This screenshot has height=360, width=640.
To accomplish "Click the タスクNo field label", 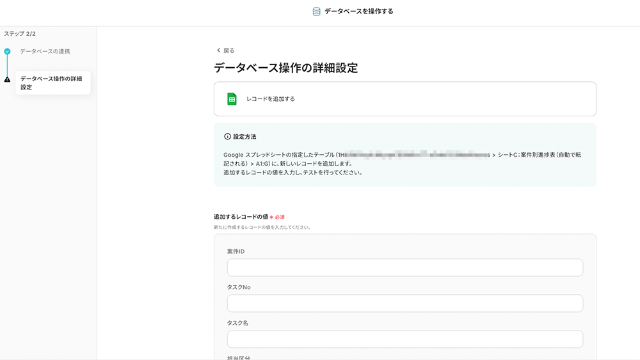I will pyautogui.click(x=239, y=287).
